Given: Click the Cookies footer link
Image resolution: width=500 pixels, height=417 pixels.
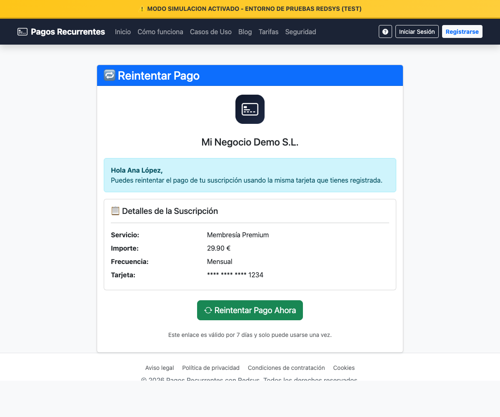Looking at the screenshot, I should pyautogui.click(x=344, y=368).
